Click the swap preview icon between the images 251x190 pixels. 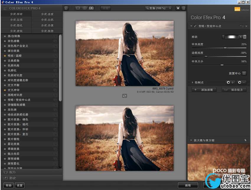[125, 96]
